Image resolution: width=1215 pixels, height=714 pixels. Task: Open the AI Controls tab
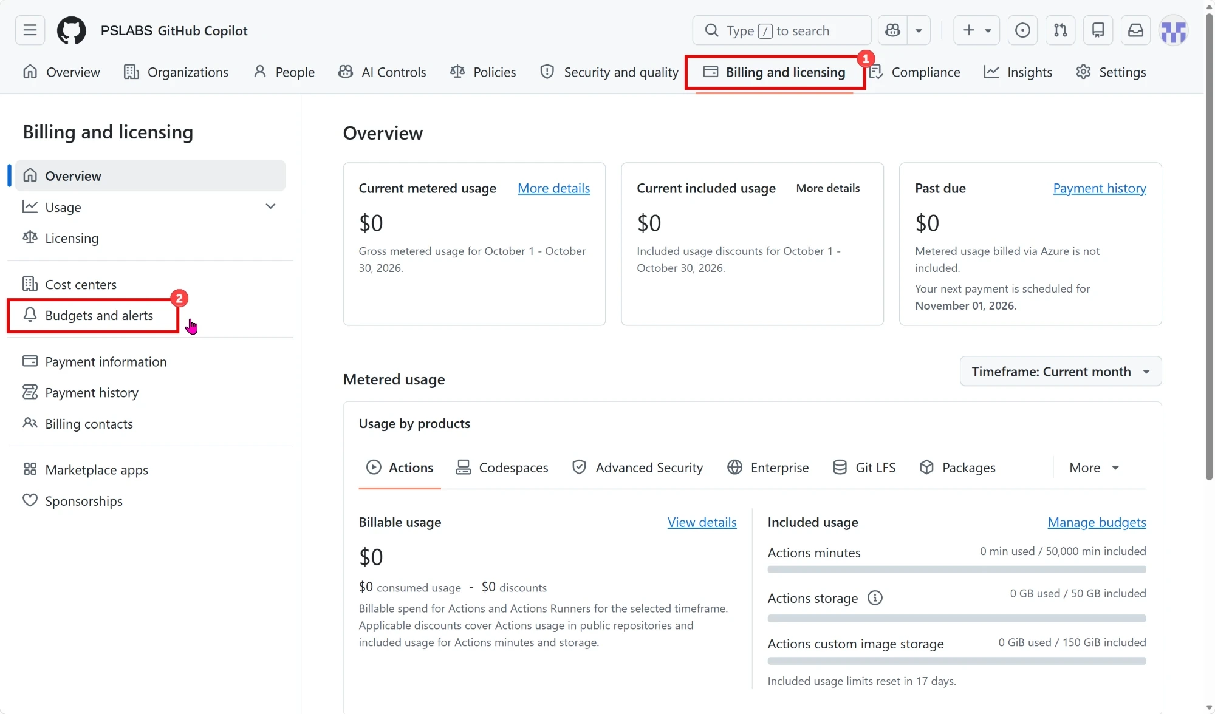[x=382, y=72]
